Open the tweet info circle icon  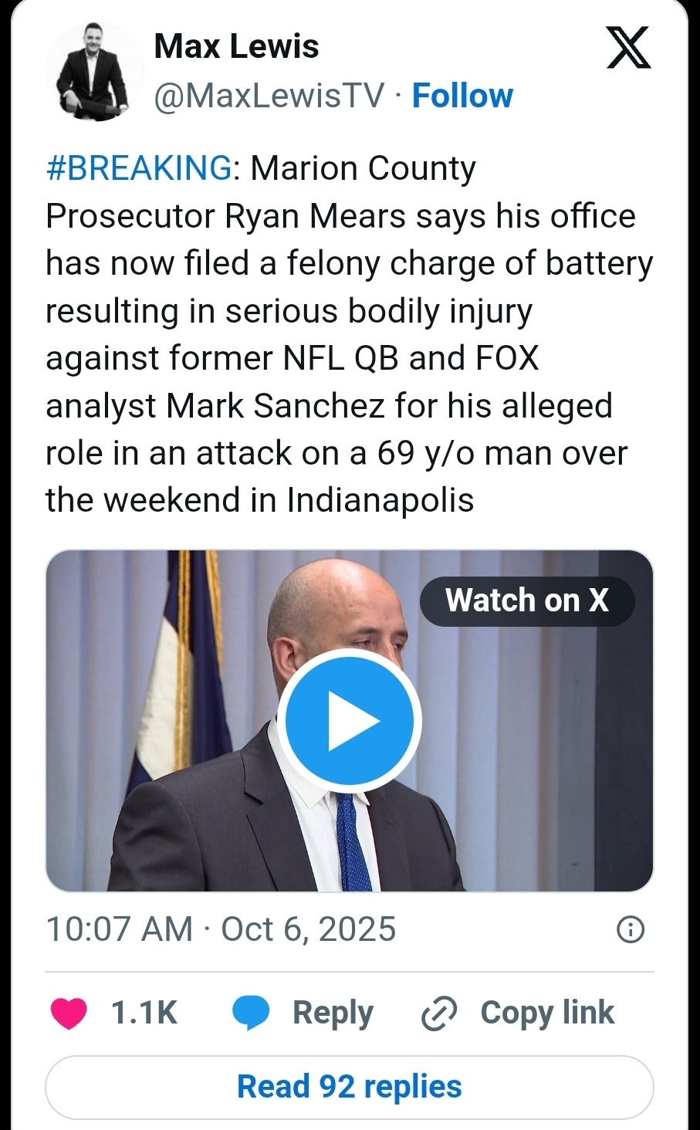[x=631, y=929]
